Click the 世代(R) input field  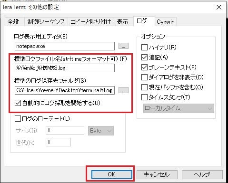click(58, 142)
